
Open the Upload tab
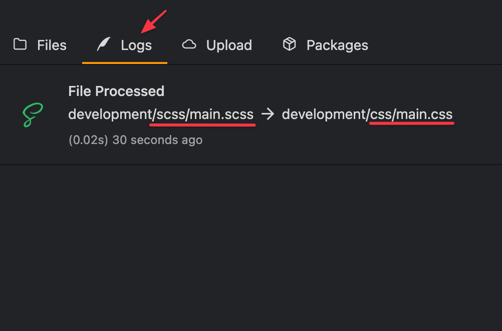[x=217, y=45]
